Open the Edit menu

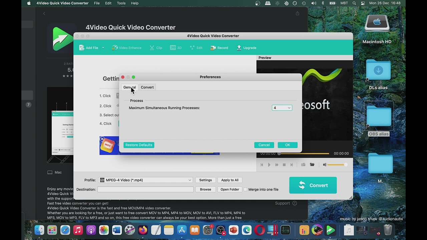coord(108,3)
